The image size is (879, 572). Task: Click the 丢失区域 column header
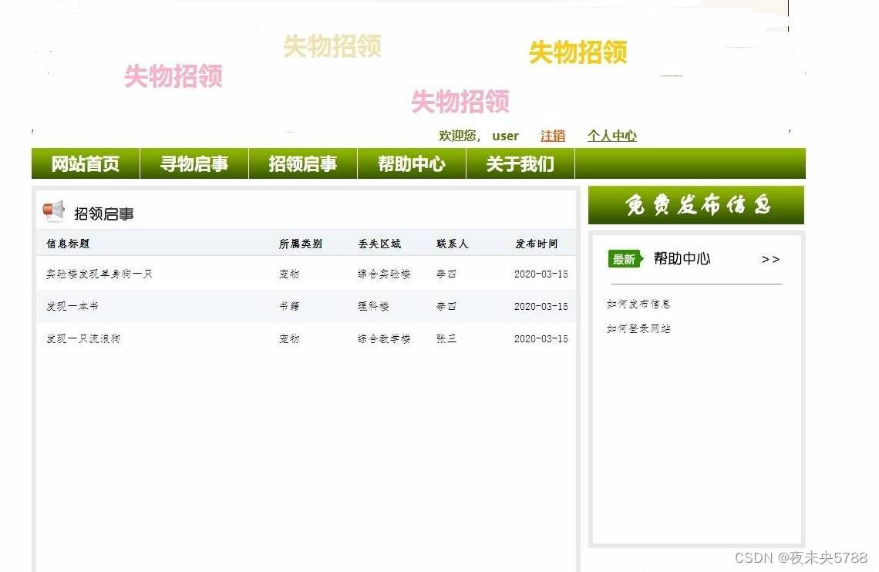pos(379,244)
